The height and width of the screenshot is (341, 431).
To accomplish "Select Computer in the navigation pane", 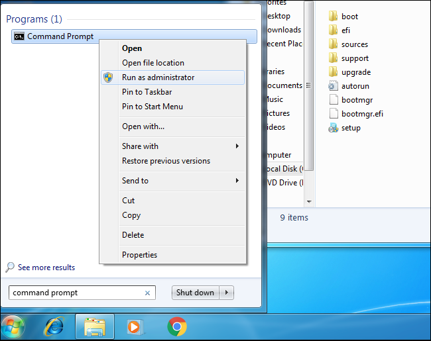I will [x=279, y=155].
